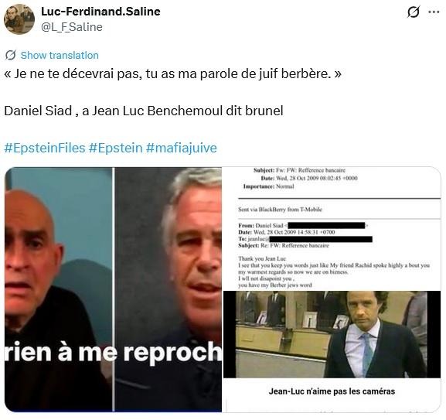The image size is (446, 420).
Task: Open left image with 'rien à me reproch' caption
Action: 113,289
